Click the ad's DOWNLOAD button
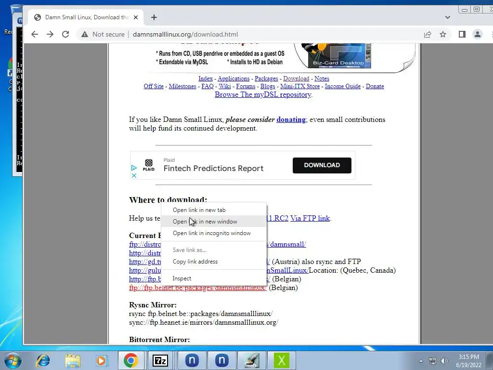 [322, 165]
